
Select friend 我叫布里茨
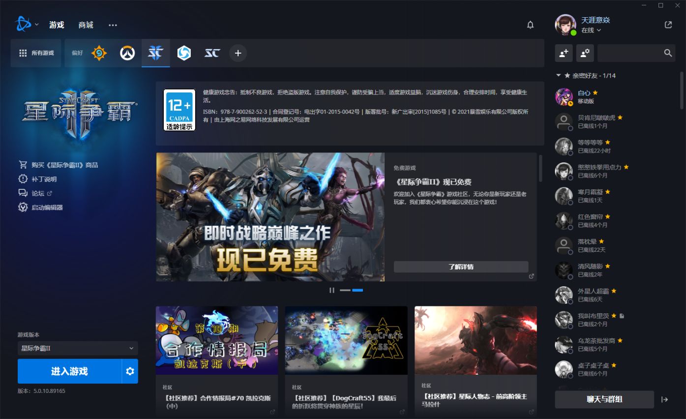coord(615,320)
